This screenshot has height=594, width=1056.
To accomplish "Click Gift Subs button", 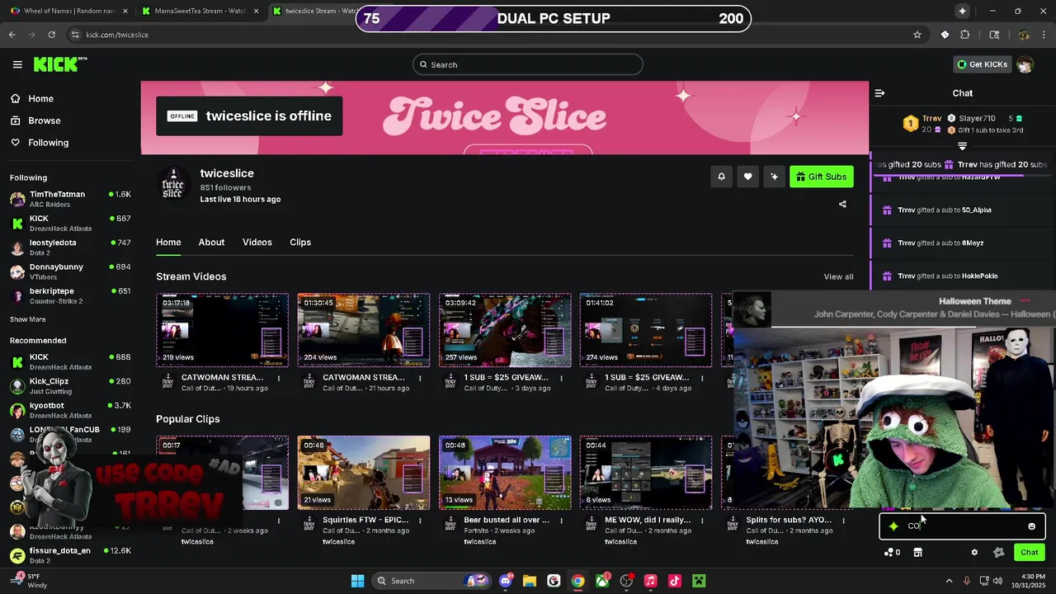I will coord(821,177).
